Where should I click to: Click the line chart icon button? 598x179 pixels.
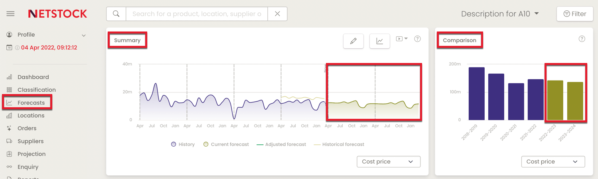(x=379, y=41)
